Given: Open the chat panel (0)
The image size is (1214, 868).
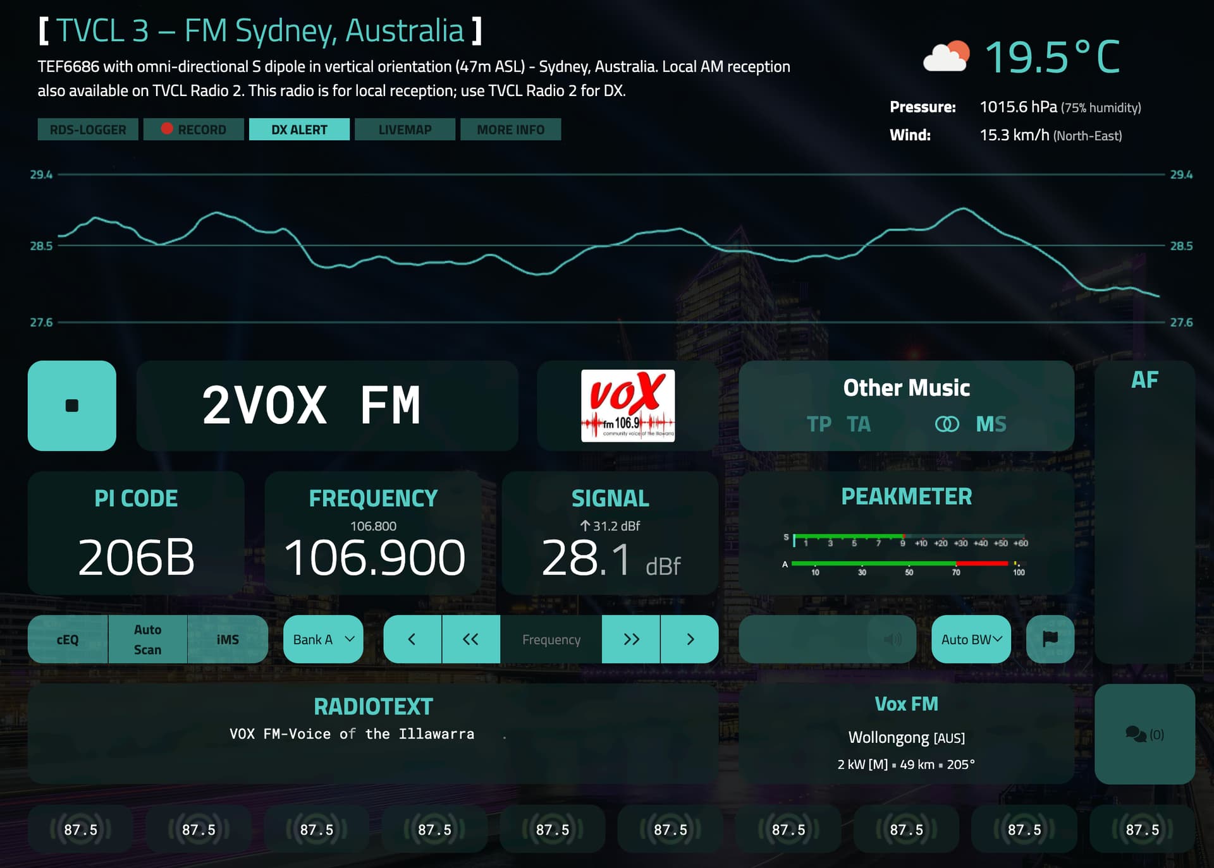Looking at the screenshot, I should click(1144, 734).
